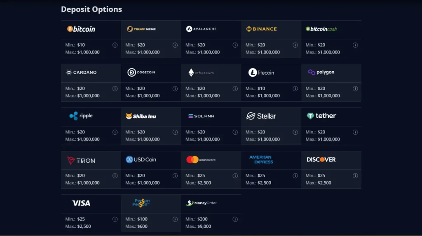Viewport: 422px width, 236px height.
Task: Show info for Discover deposit limits
Action: point(355,176)
